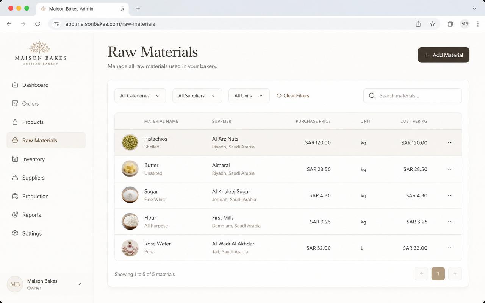This screenshot has width=485, height=303.
Task: Click the share icon in address bar
Action: (418, 24)
